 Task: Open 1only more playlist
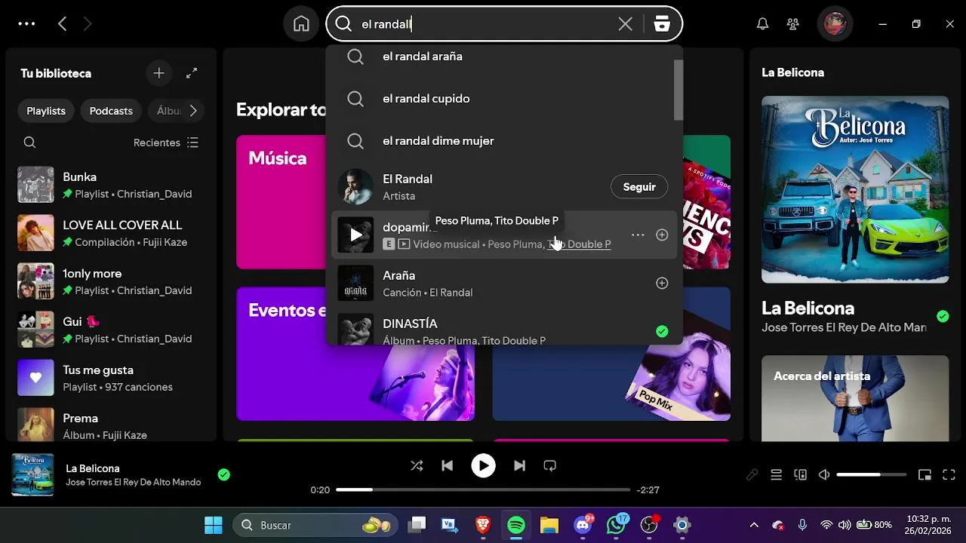[x=110, y=281]
